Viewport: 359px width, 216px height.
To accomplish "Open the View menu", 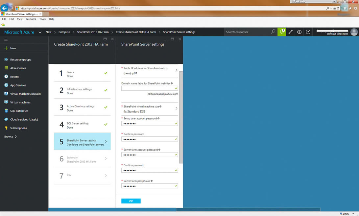I will [20, 19].
